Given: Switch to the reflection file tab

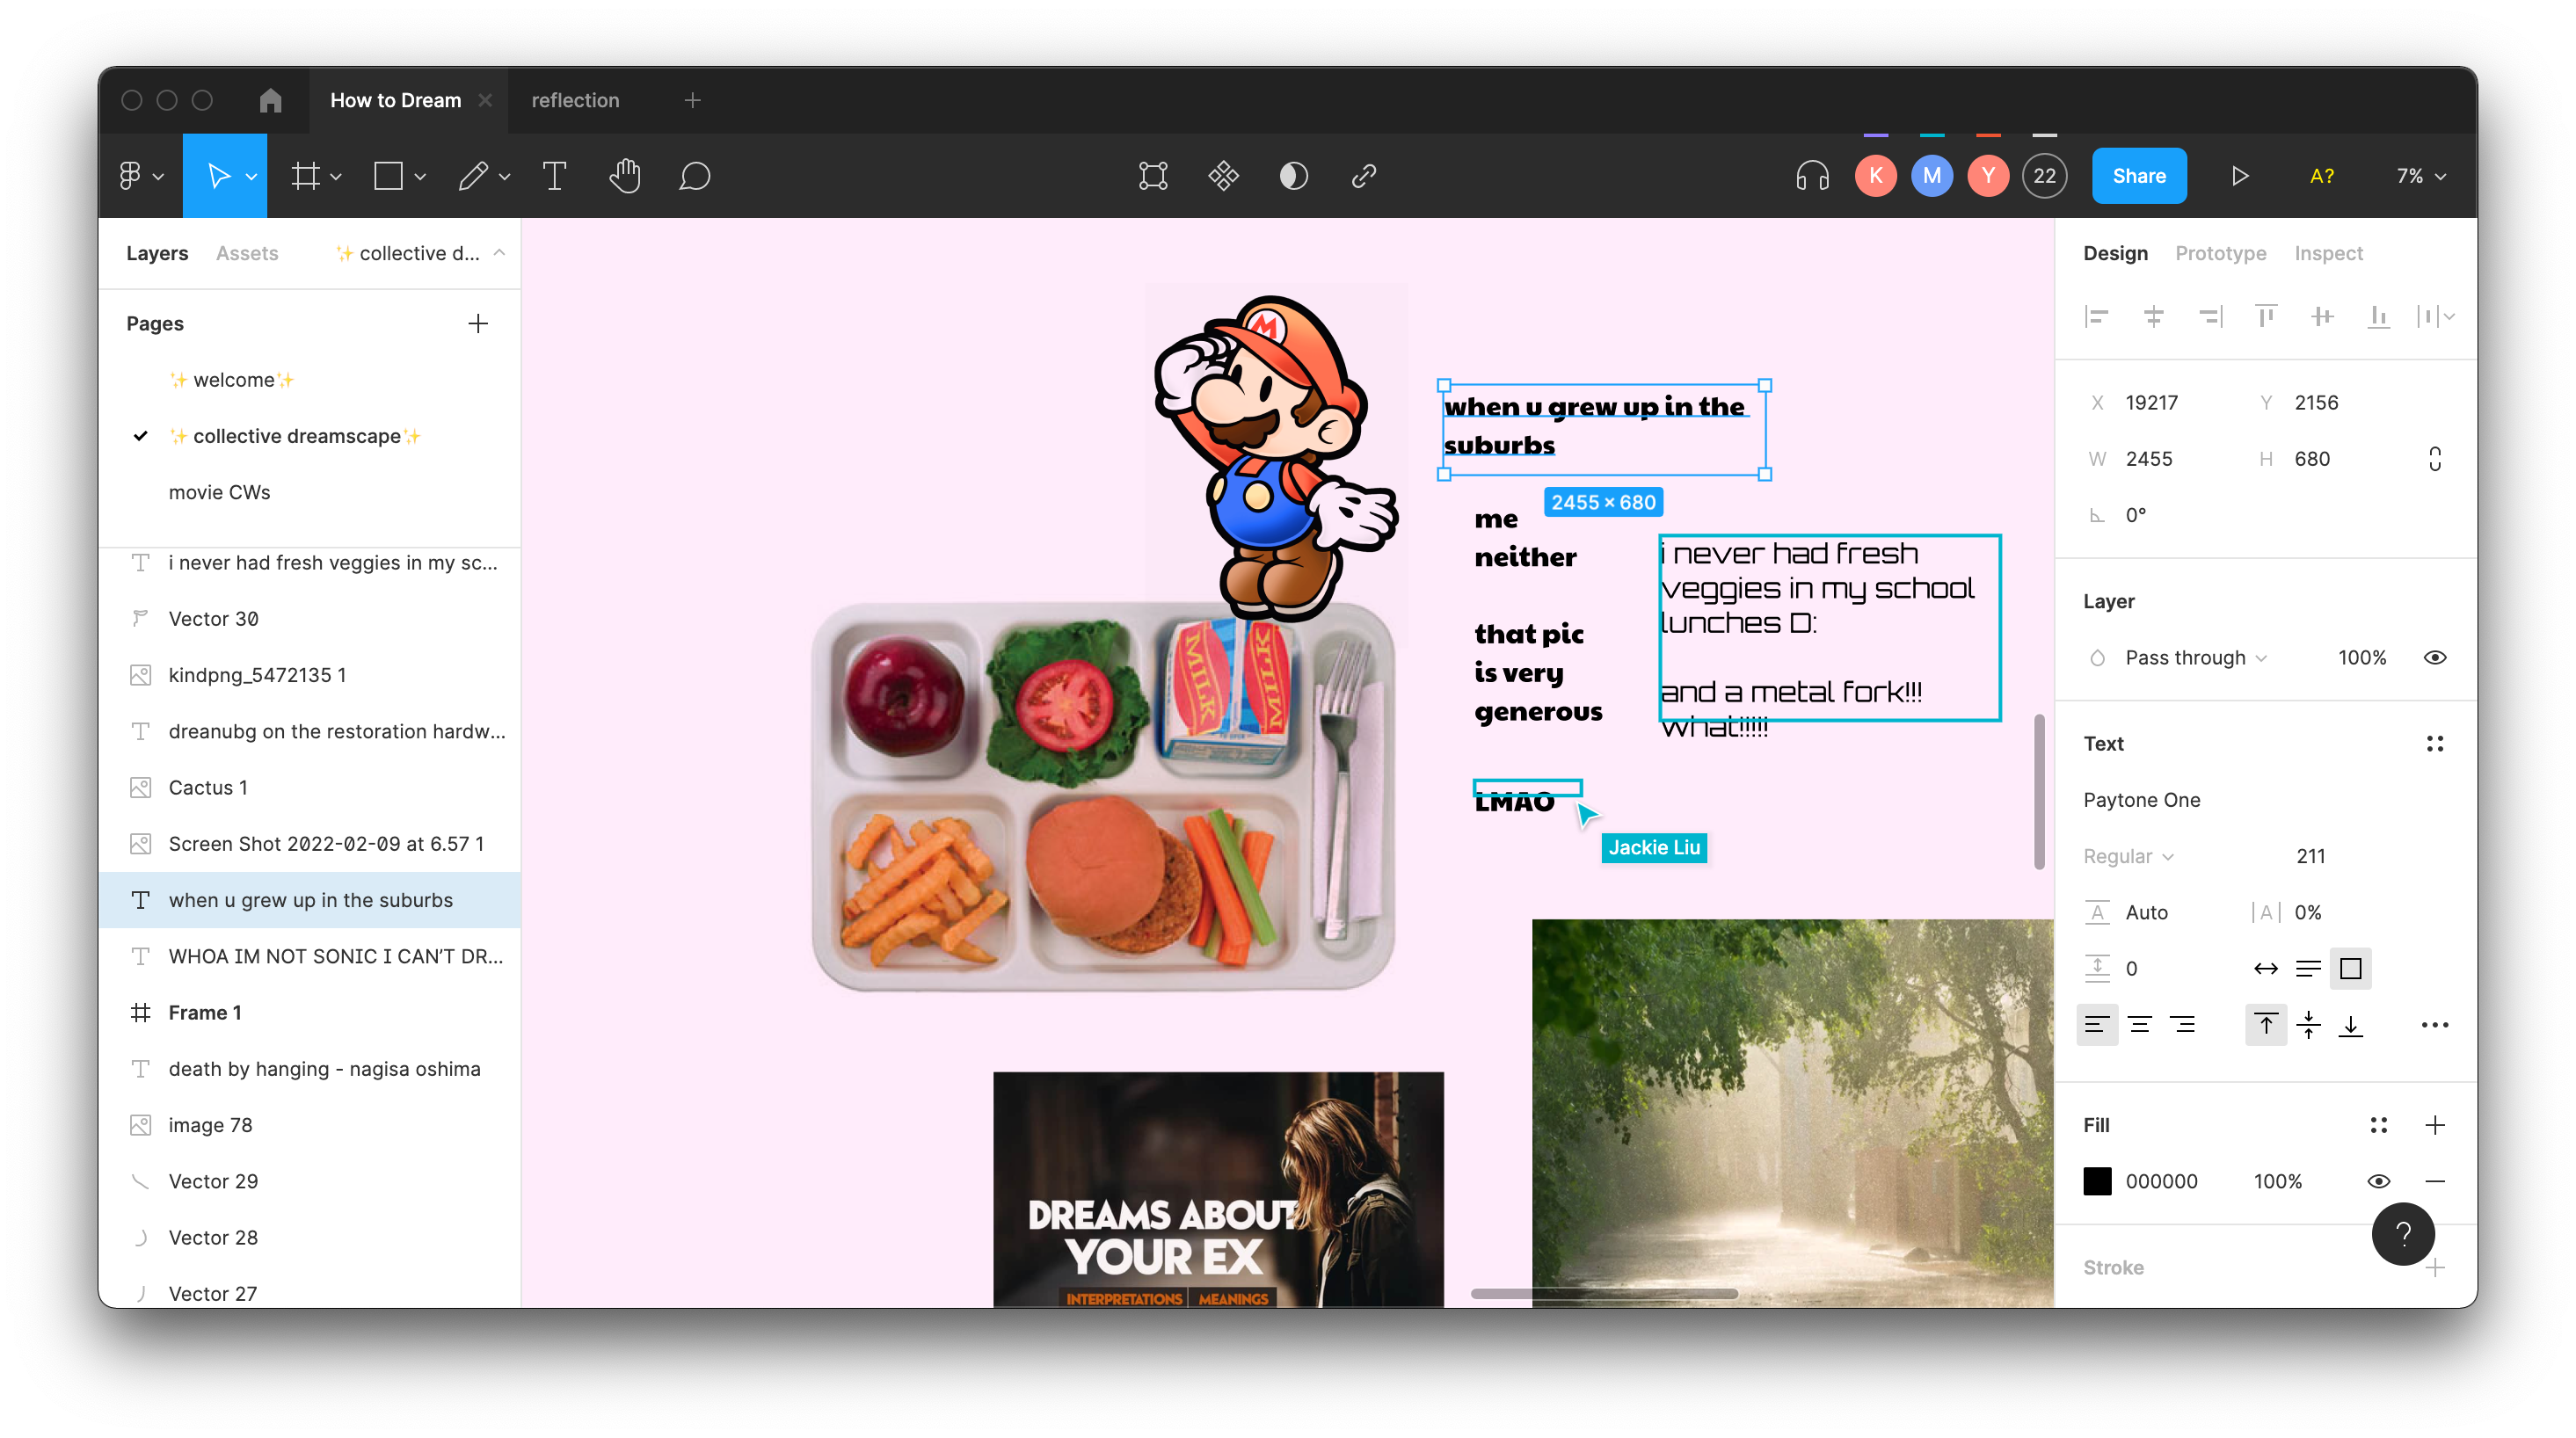Looking at the screenshot, I should click(575, 100).
